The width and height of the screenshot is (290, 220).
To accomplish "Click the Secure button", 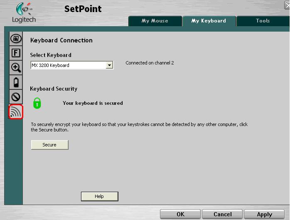I will pos(49,145).
